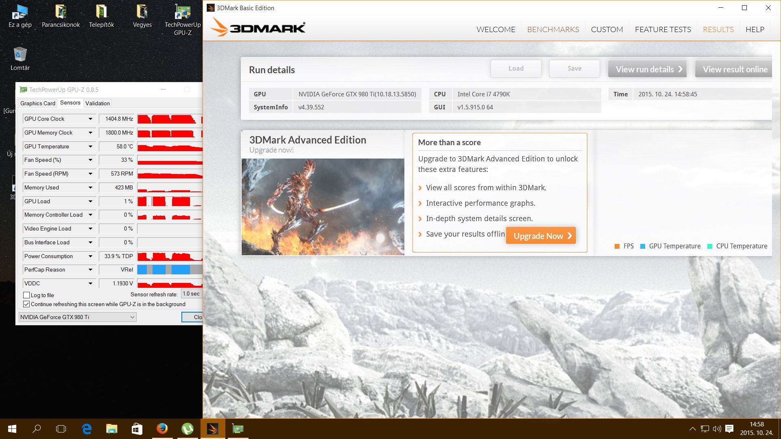This screenshot has width=781, height=439.
Task: Open the WELCOME section in 3DMark
Action: pyautogui.click(x=495, y=29)
